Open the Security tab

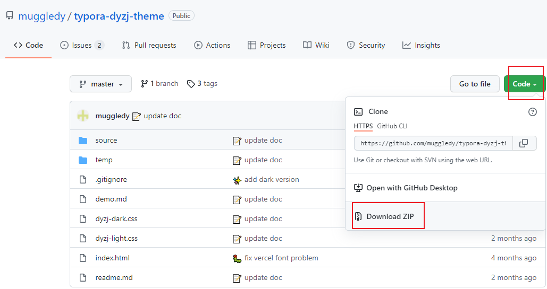[x=366, y=45]
